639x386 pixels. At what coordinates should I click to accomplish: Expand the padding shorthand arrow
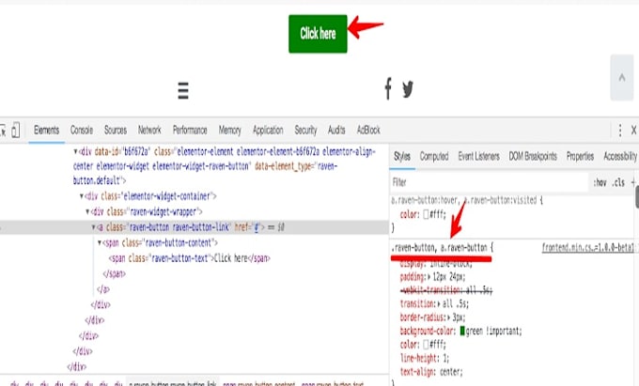click(429, 277)
